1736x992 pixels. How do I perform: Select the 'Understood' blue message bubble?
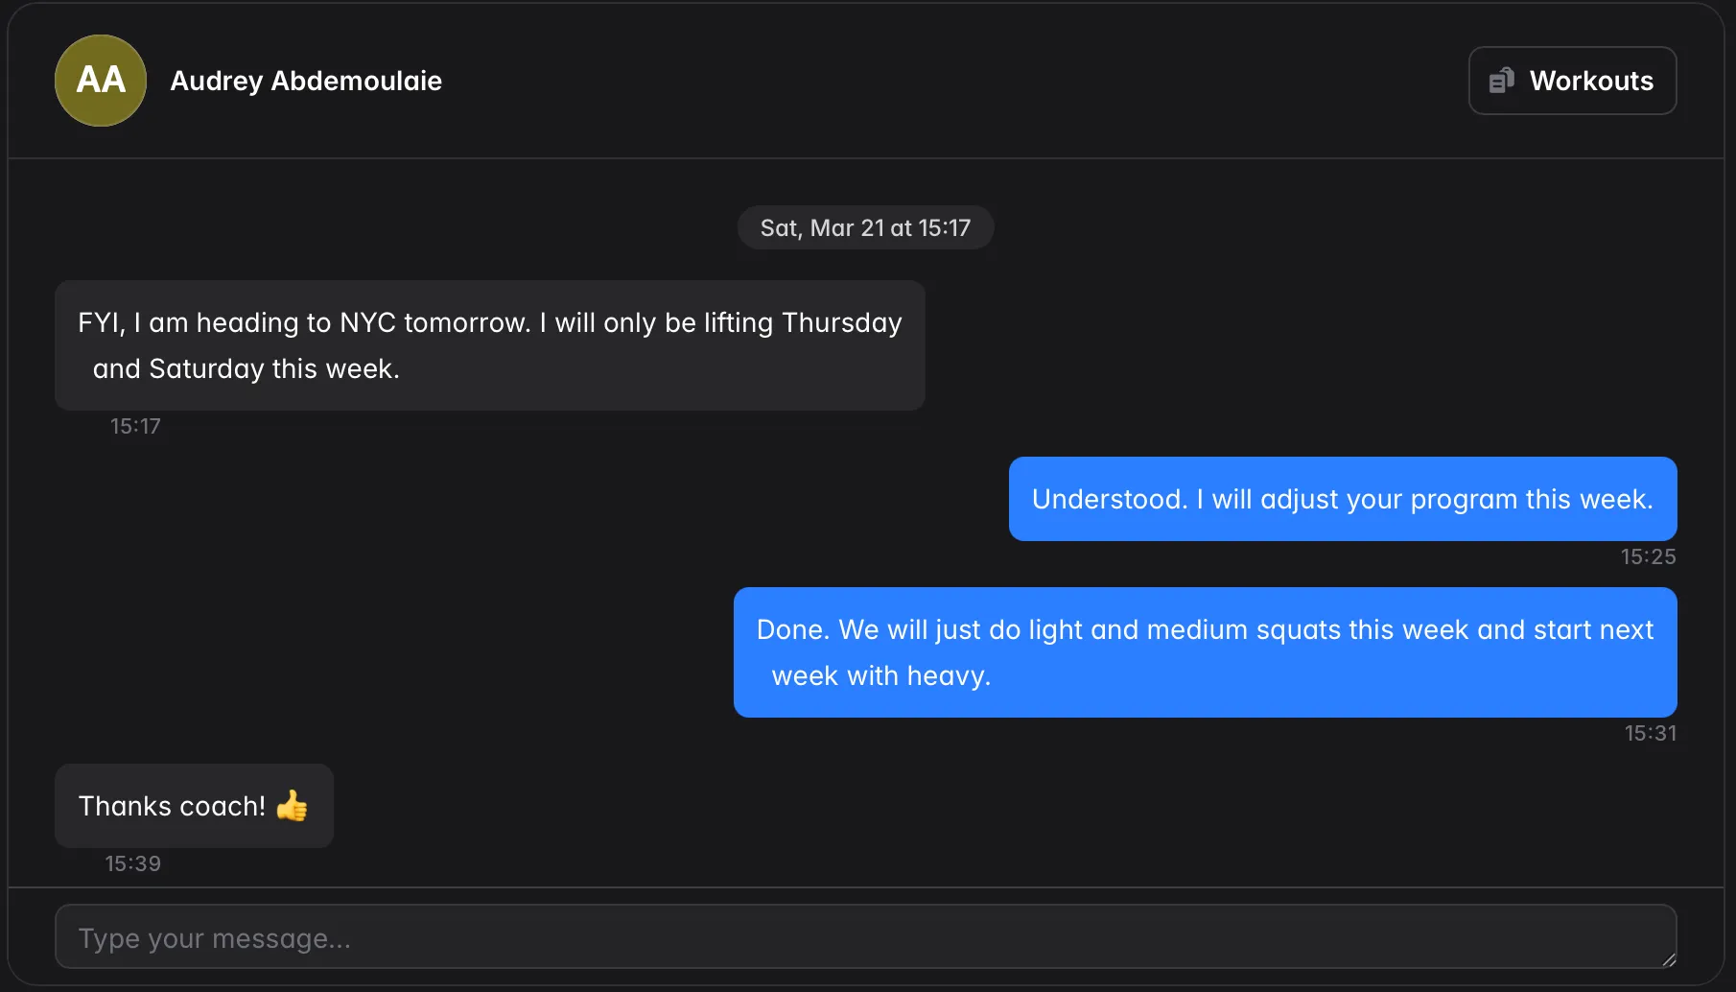[x=1342, y=499]
